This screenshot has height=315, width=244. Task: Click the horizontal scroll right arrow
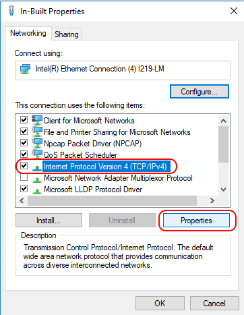tap(212, 200)
